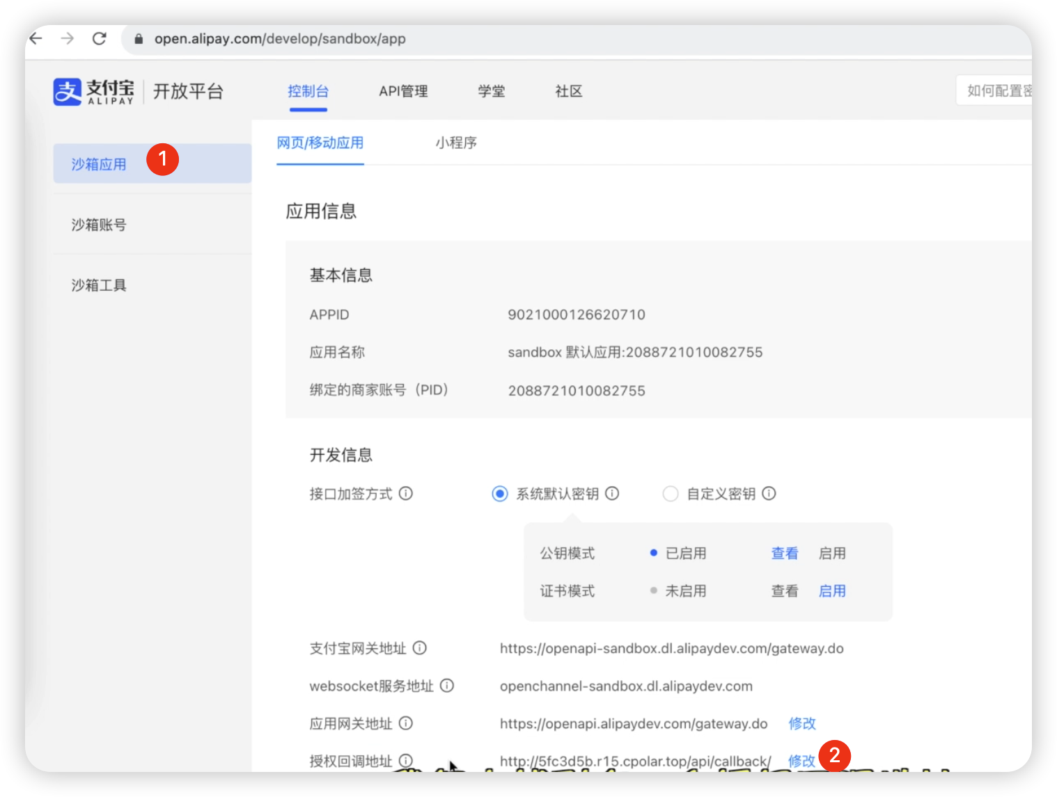1057x797 pixels.
Task: Open the 学堂 top menu
Action: [492, 91]
